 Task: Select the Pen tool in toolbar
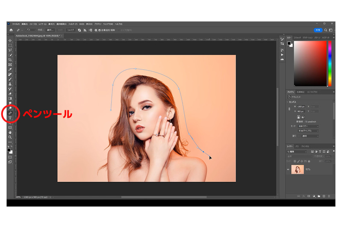click(10, 113)
